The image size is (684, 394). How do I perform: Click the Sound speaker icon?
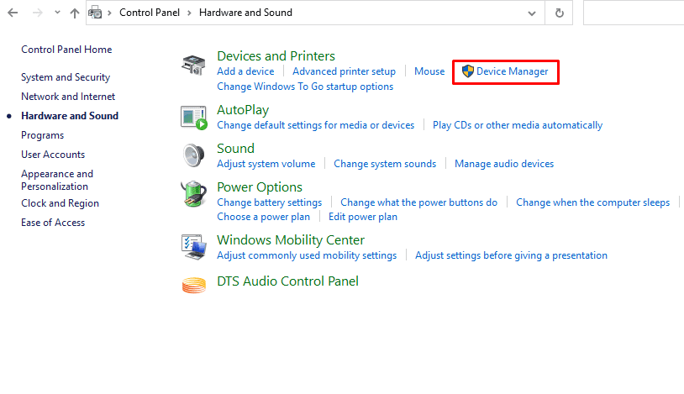193,155
